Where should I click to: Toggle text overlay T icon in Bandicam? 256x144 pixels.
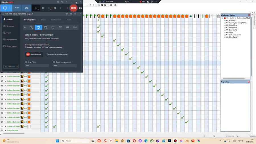(60, 8)
